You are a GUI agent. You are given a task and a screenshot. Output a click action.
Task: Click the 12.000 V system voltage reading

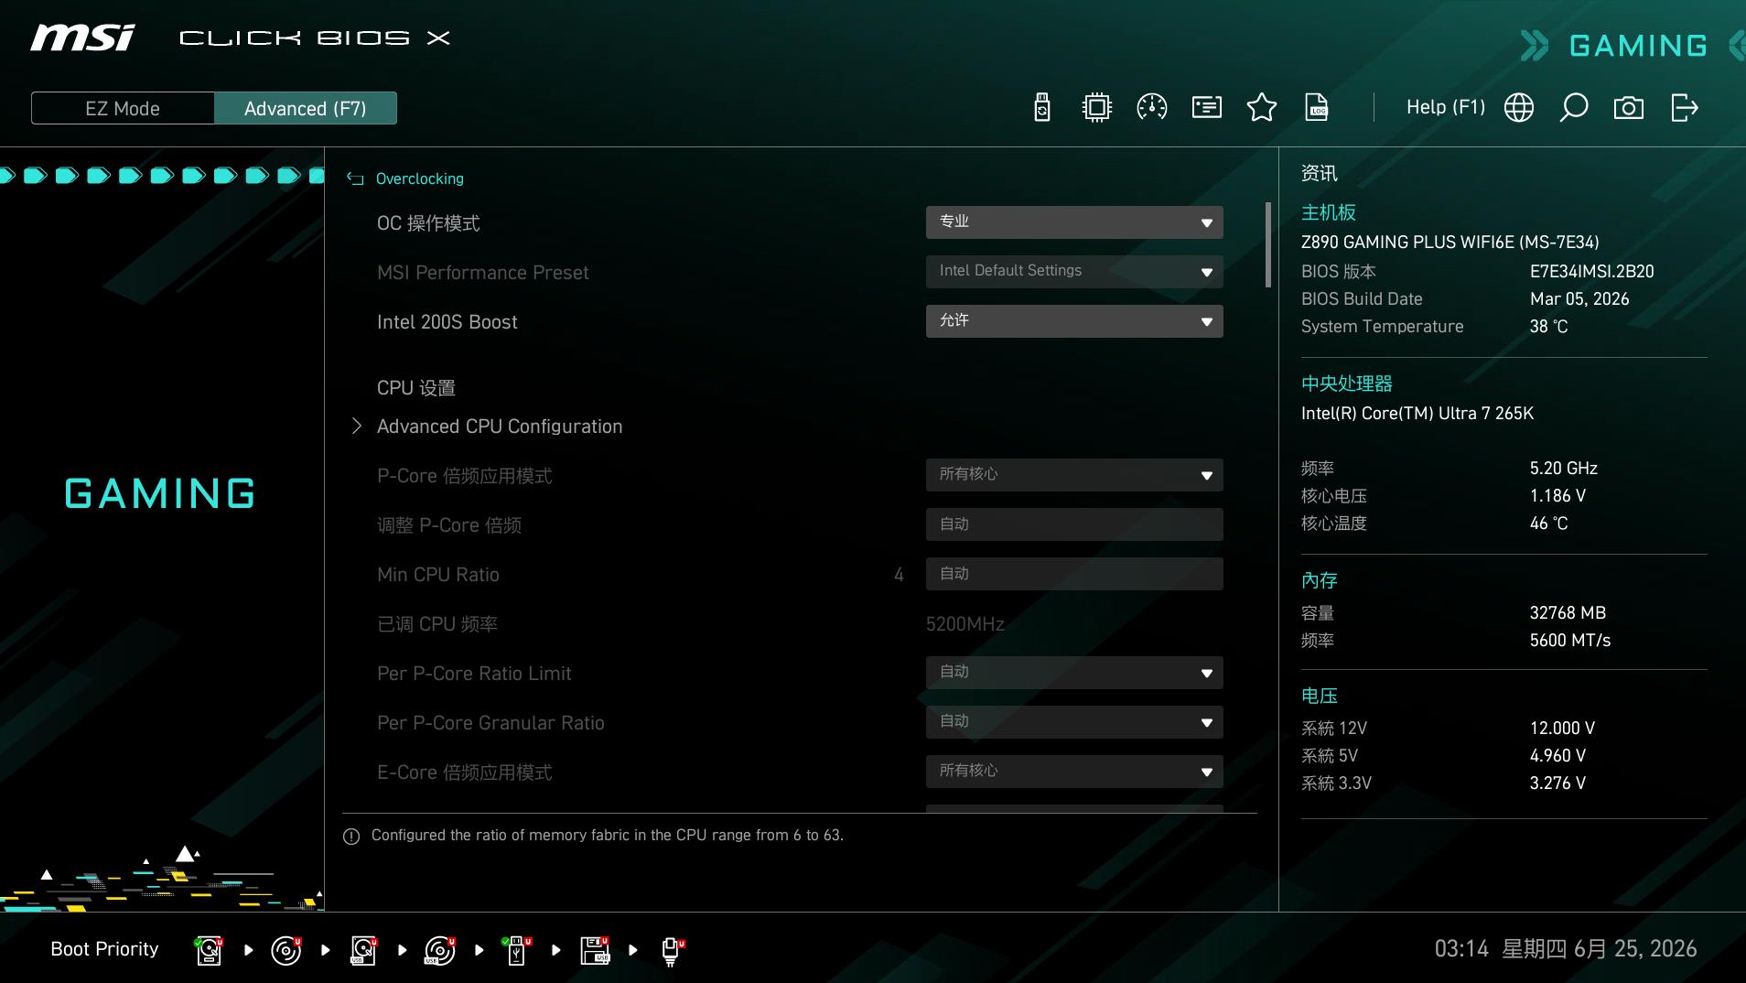pos(1562,729)
